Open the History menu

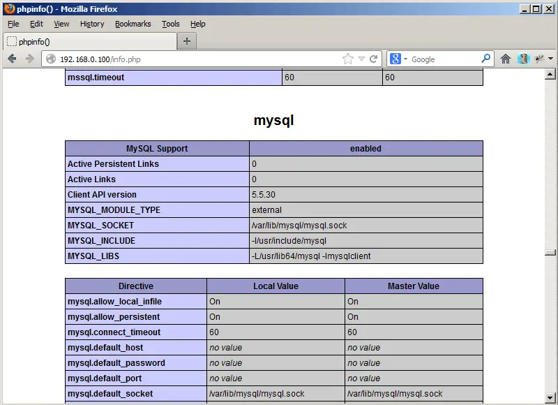pos(92,24)
